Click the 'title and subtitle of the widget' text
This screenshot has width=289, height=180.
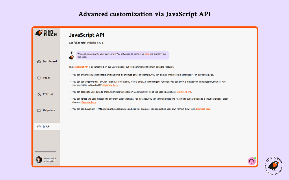point(119,75)
